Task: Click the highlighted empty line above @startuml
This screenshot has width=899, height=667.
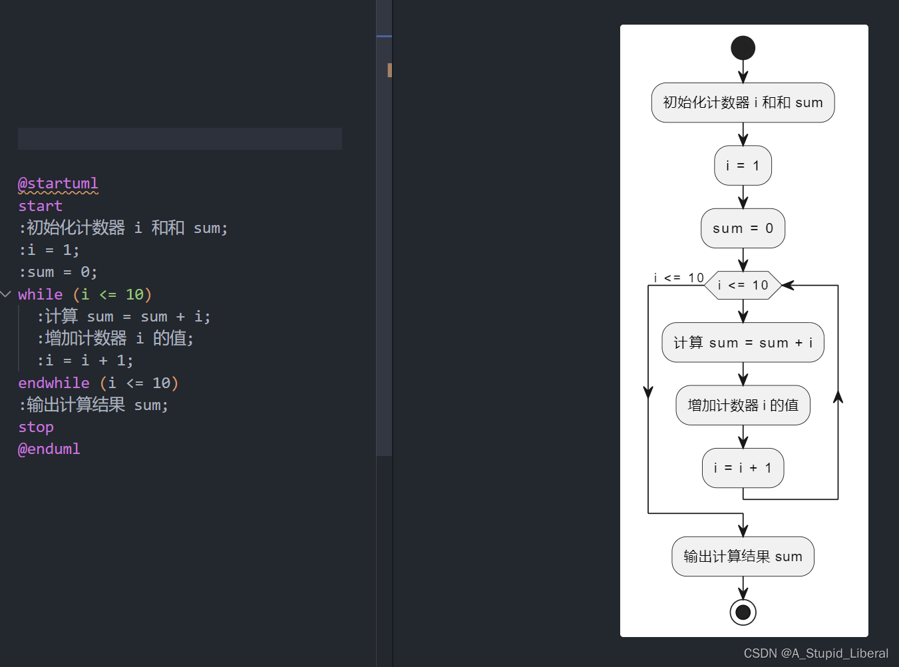Action: [x=180, y=138]
